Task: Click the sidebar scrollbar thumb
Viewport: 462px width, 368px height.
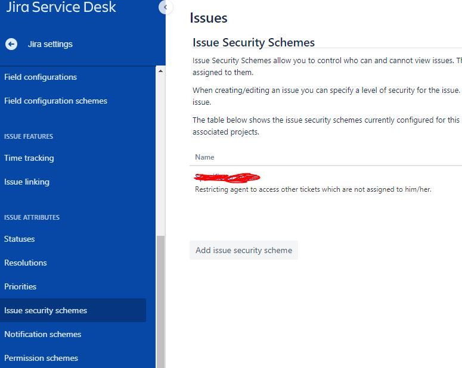Action: [x=160, y=302]
